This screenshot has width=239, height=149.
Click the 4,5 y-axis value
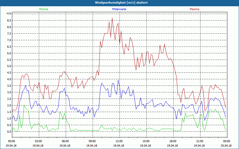9,73
